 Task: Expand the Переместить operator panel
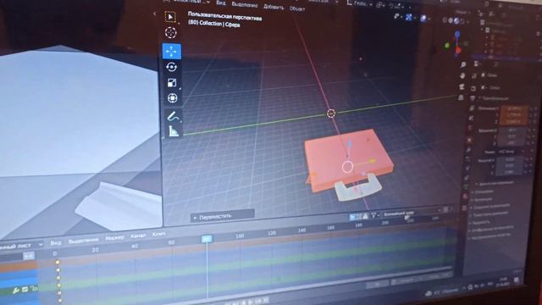pos(223,216)
